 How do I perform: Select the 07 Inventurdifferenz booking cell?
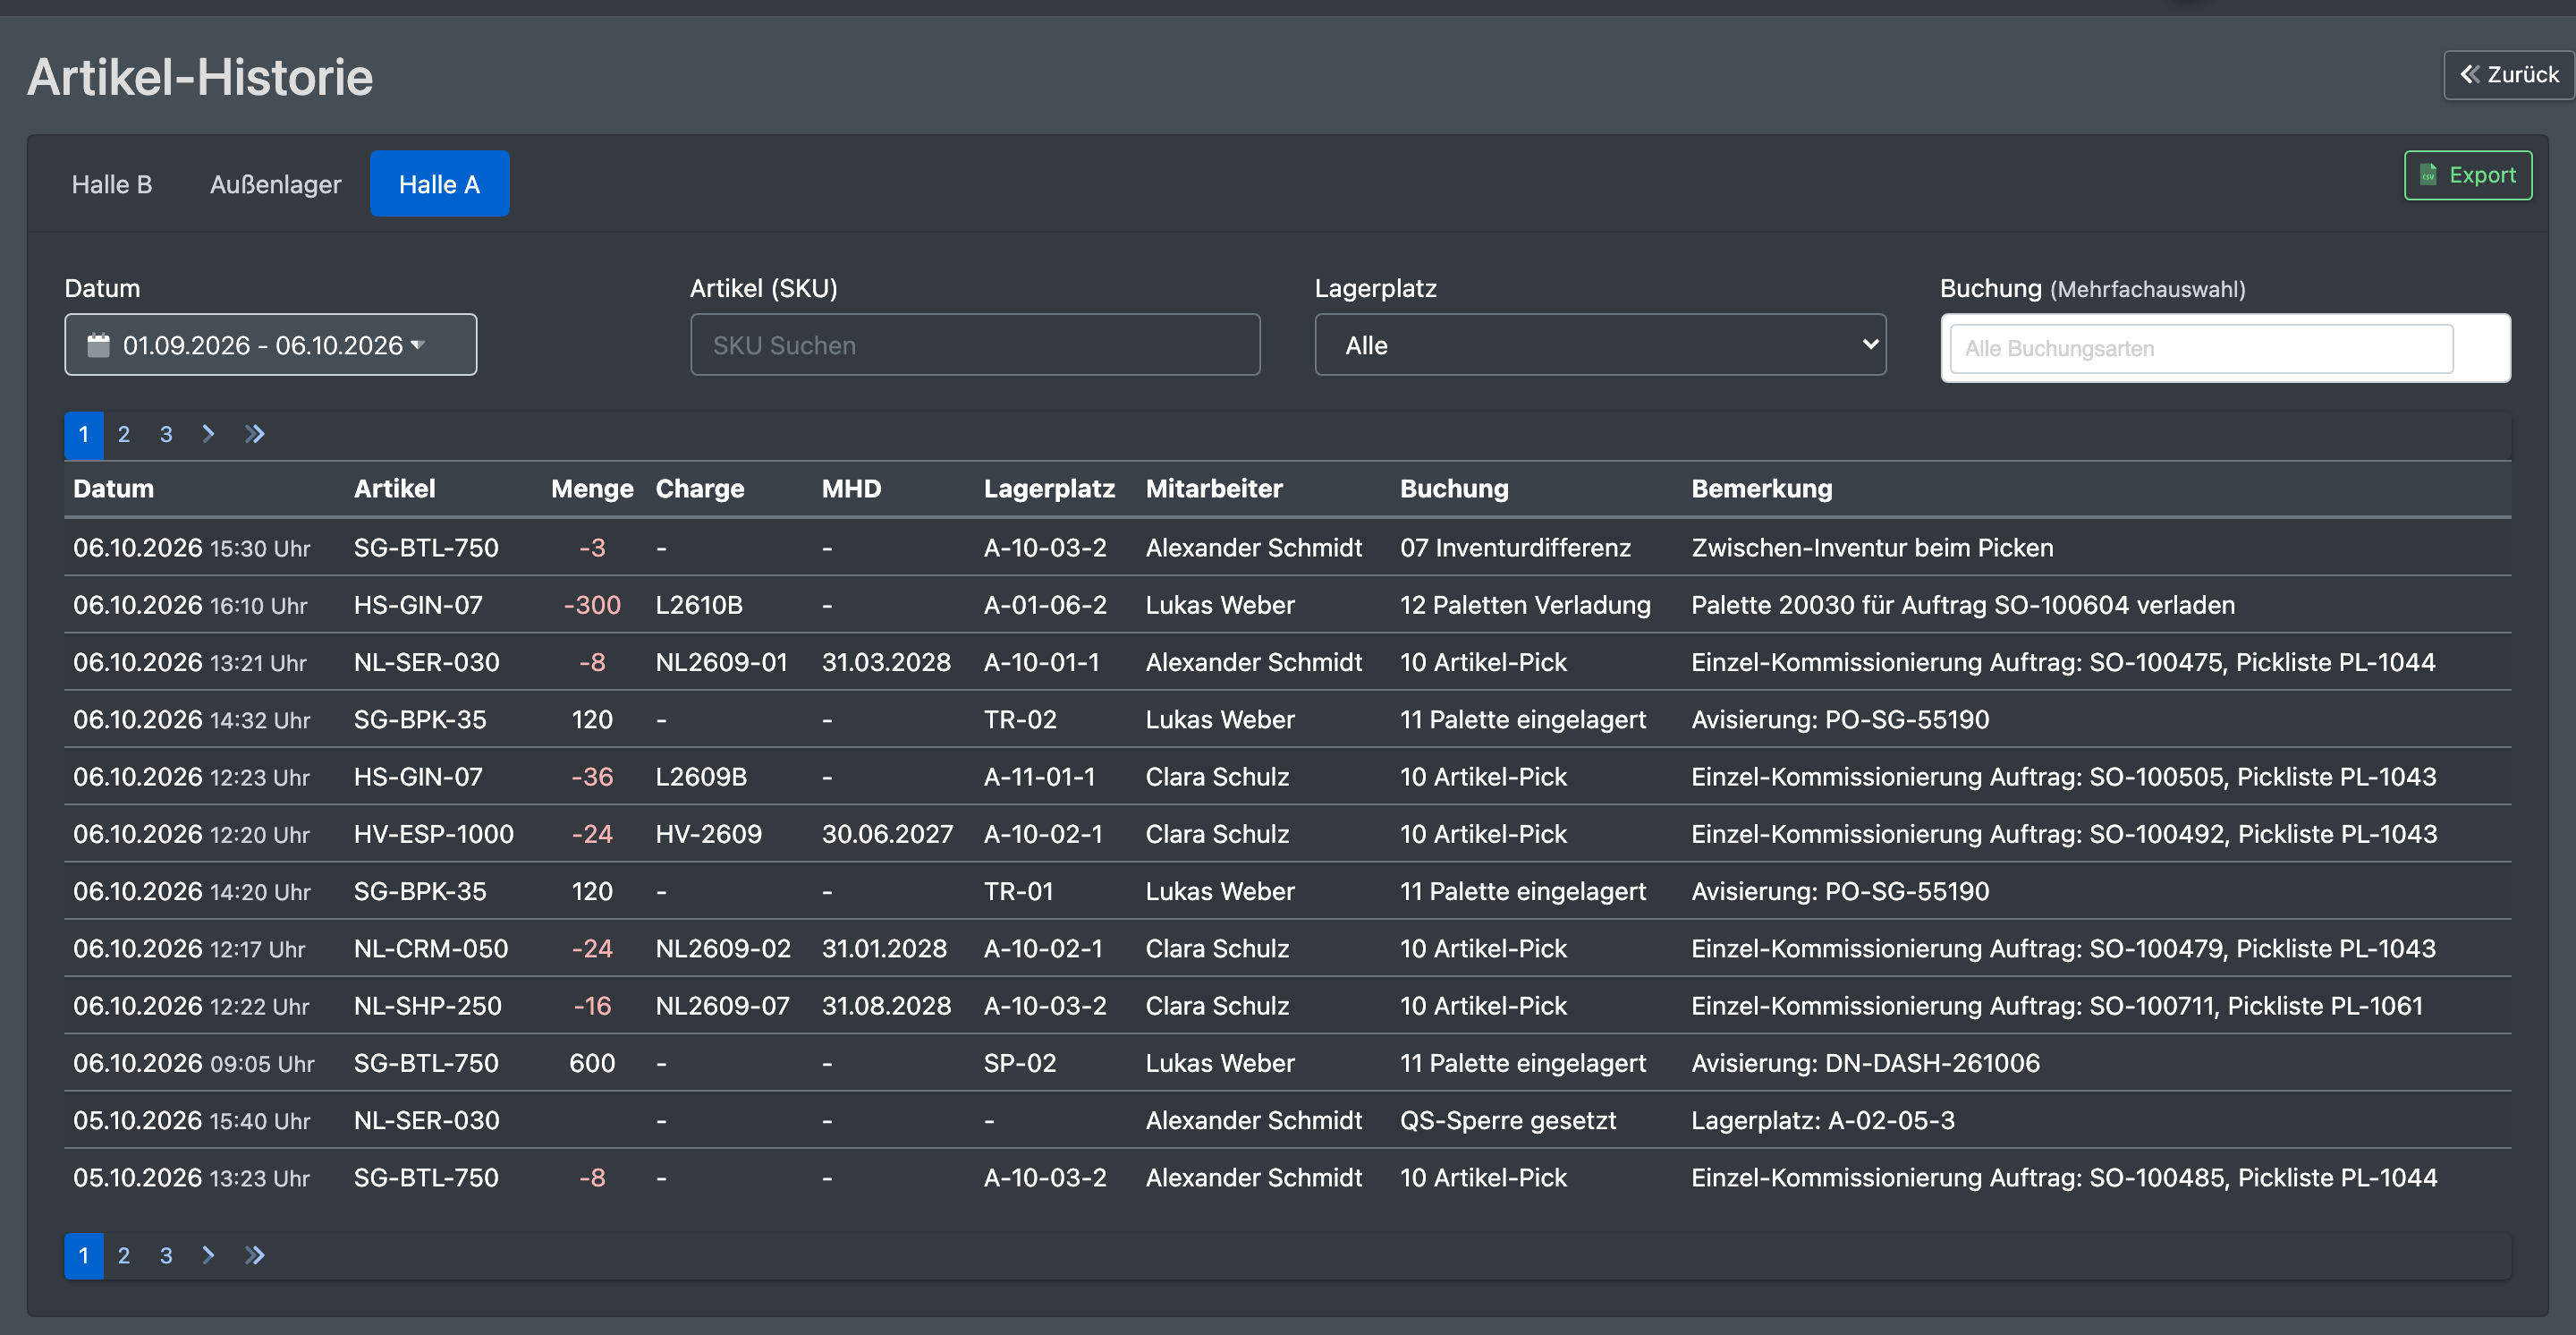1515,548
